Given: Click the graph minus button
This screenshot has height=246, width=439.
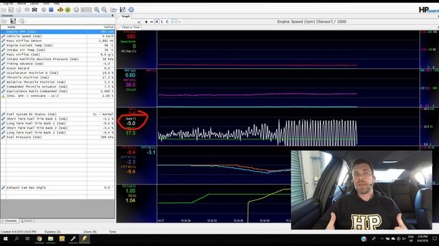Looking at the screenshot, I should pos(152,22).
